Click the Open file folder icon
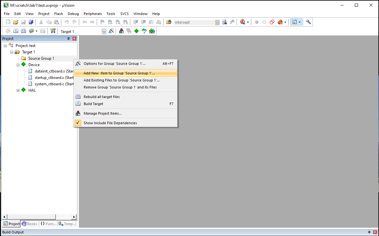This screenshot has height=236, width=379. [x=16, y=22]
